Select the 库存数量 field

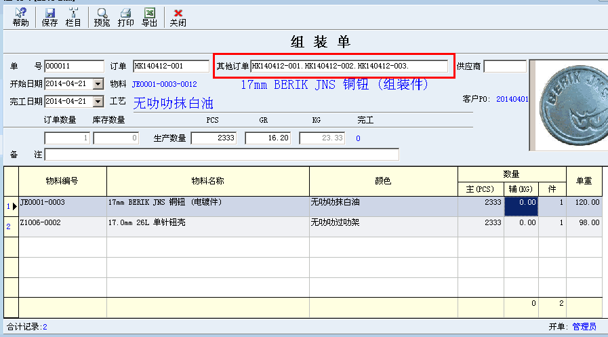(x=116, y=138)
